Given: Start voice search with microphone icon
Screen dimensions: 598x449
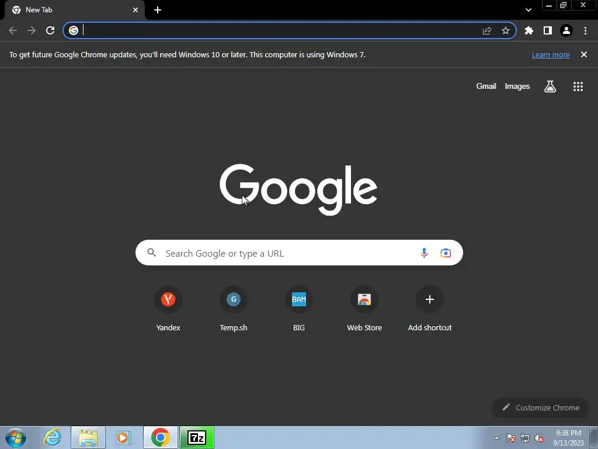Looking at the screenshot, I should click(x=424, y=253).
